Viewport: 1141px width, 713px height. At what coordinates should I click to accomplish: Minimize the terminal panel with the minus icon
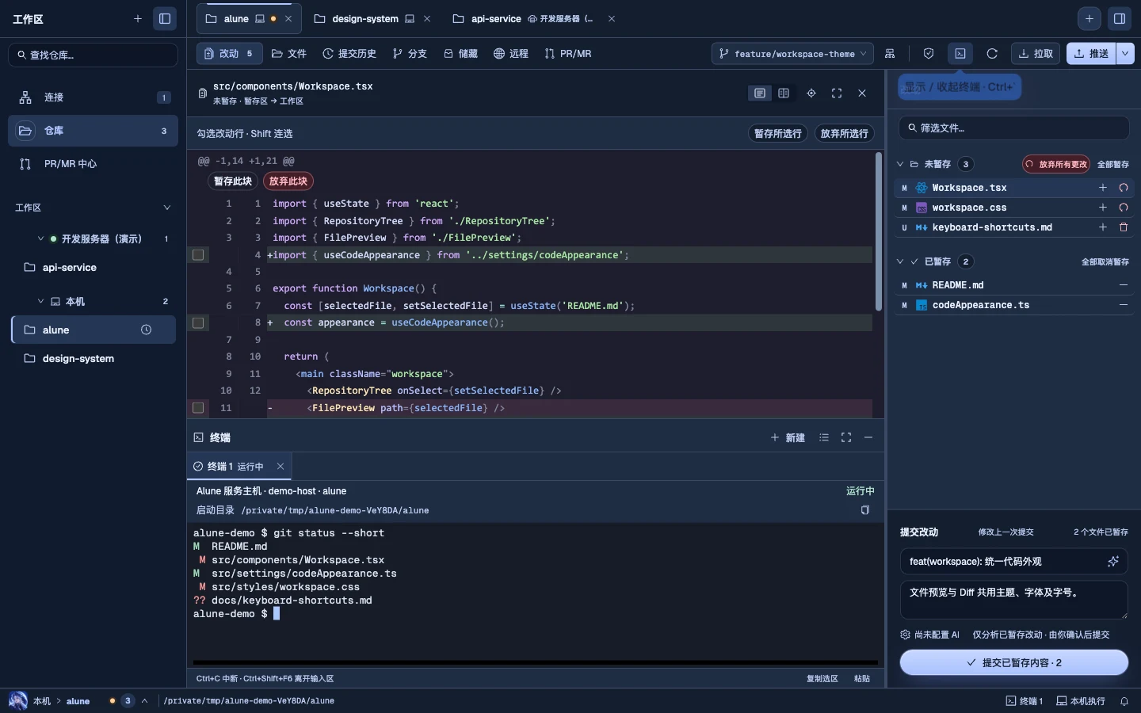point(868,437)
